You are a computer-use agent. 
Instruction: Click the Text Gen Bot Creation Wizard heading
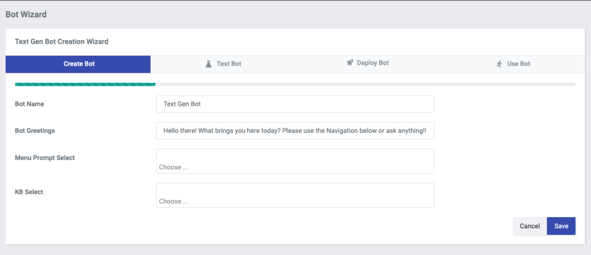[x=61, y=42]
